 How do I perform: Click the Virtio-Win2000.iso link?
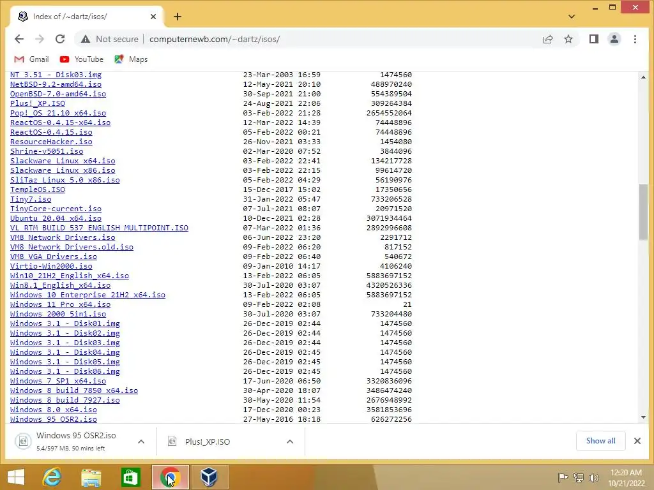pos(51,266)
